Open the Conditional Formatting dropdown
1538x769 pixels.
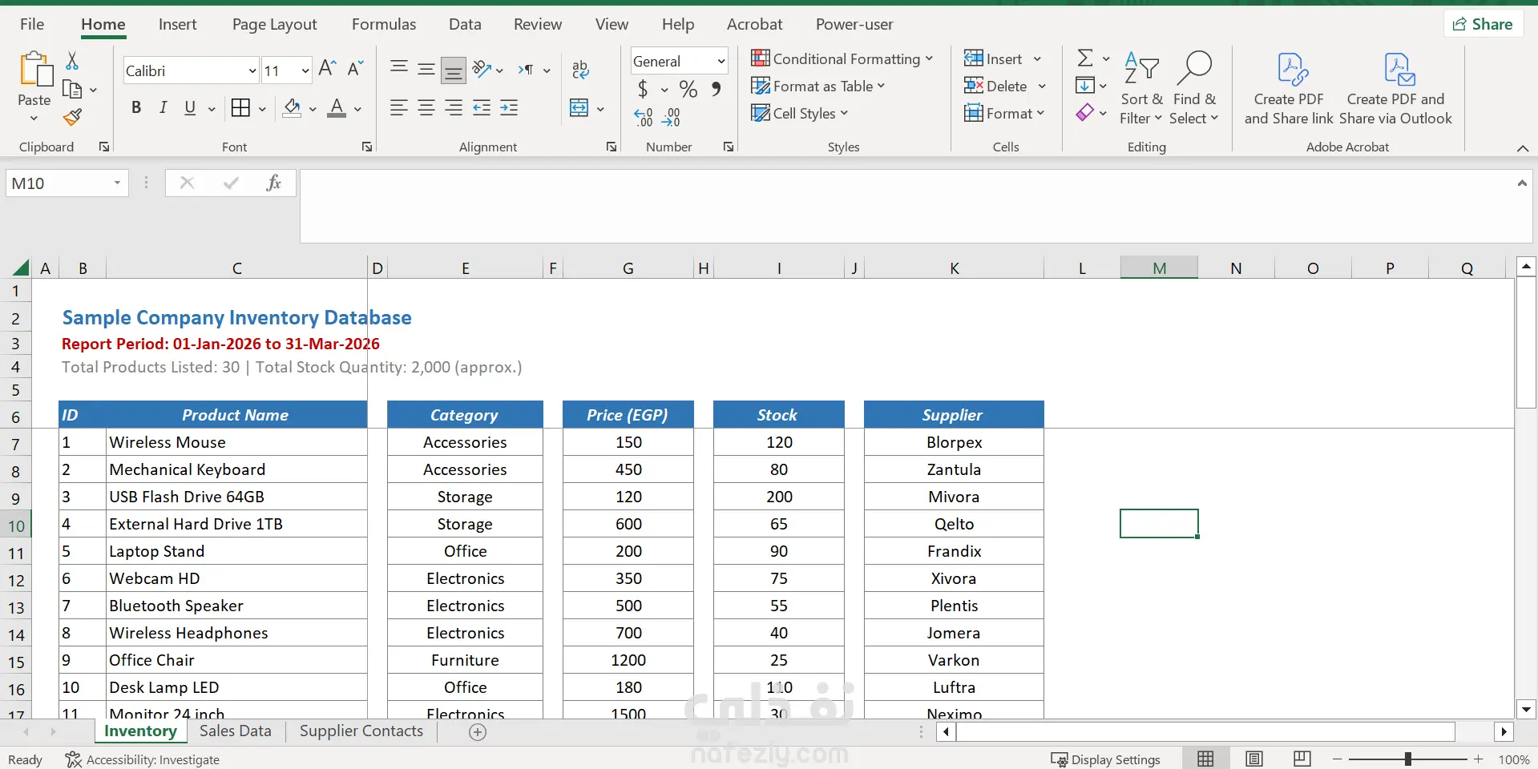(x=842, y=59)
